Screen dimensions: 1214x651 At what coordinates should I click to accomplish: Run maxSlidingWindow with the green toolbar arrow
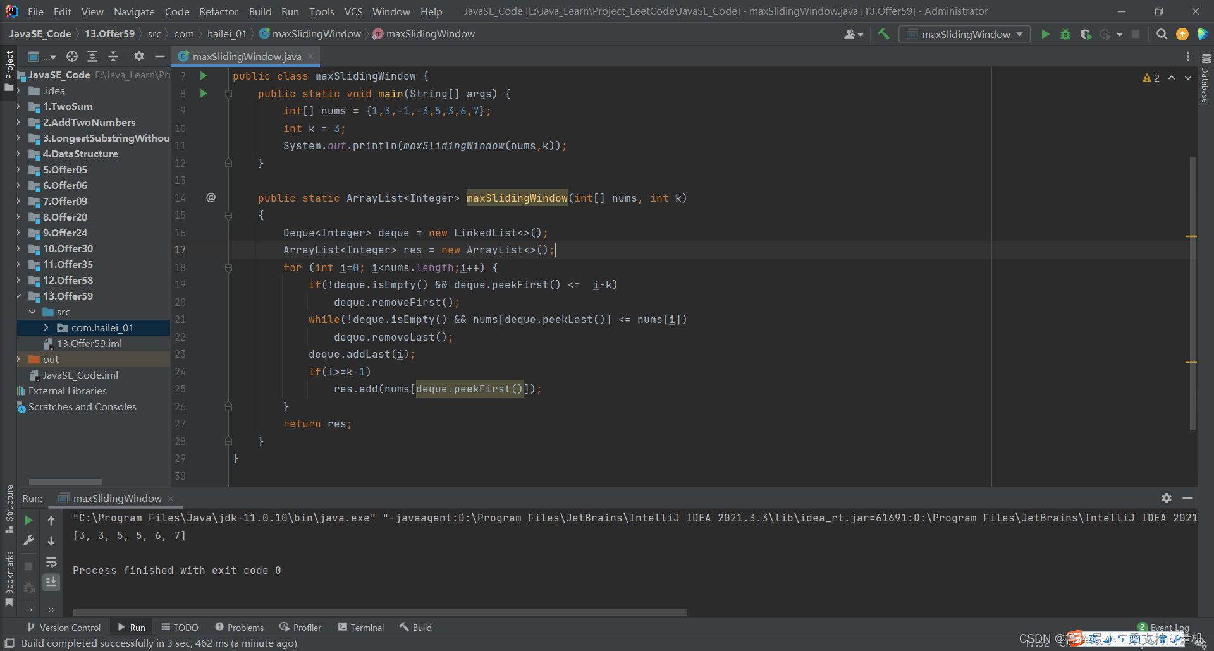click(x=1045, y=34)
